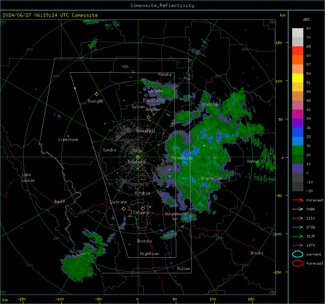Click the current legend label

tap(314, 254)
